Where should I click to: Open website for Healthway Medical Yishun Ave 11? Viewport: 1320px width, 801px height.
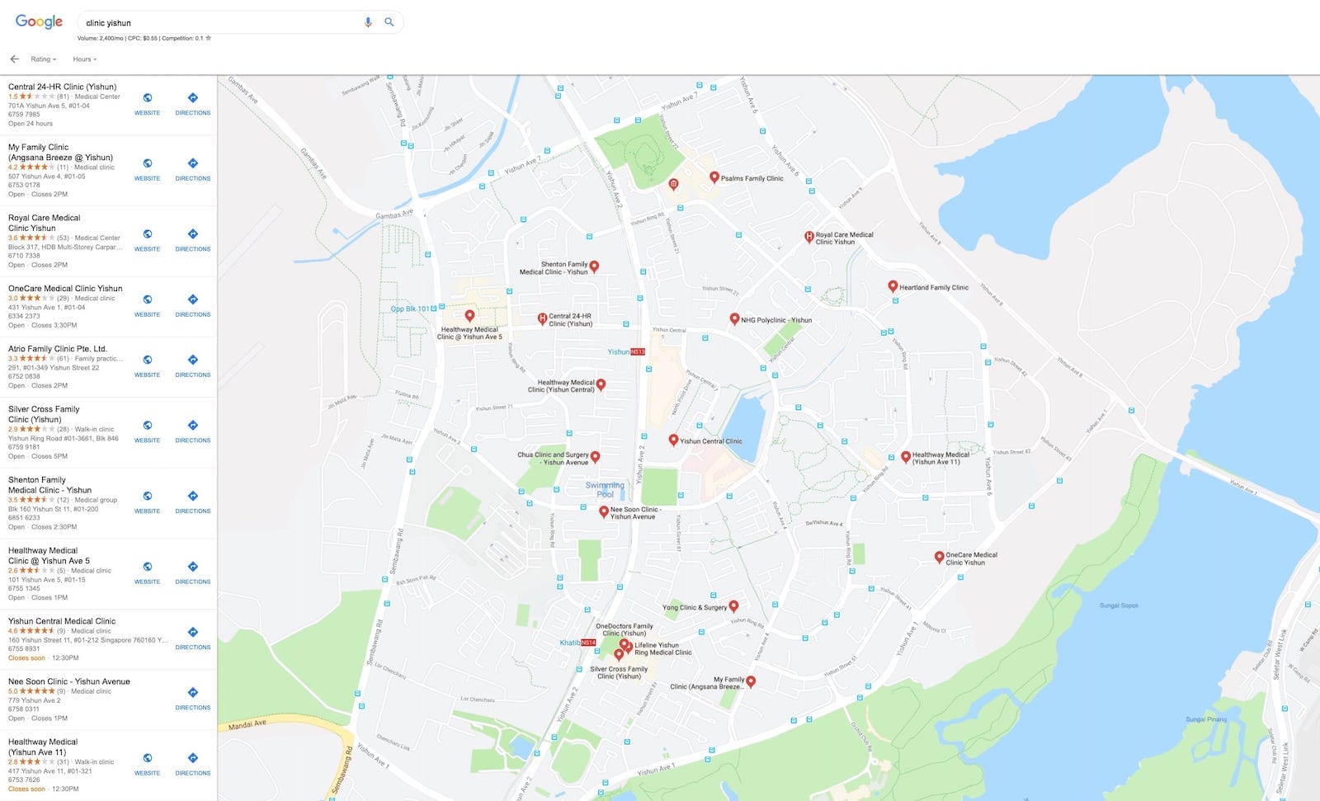(x=148, y=764)
